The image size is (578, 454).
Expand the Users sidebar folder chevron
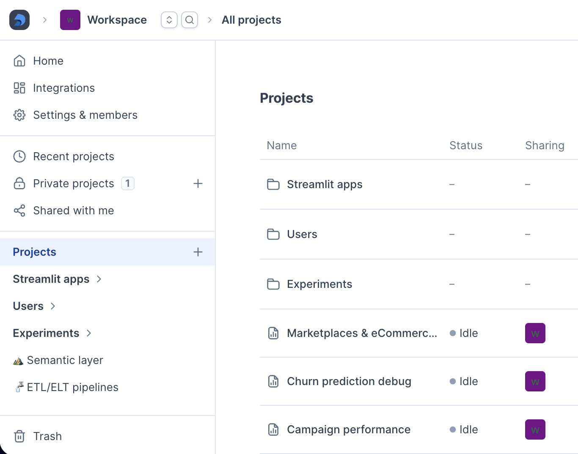point(53,306)
